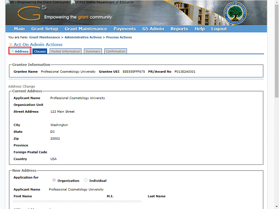Click the city value Washington
This screenshot has height=209, width=279.
coord(59,125)
